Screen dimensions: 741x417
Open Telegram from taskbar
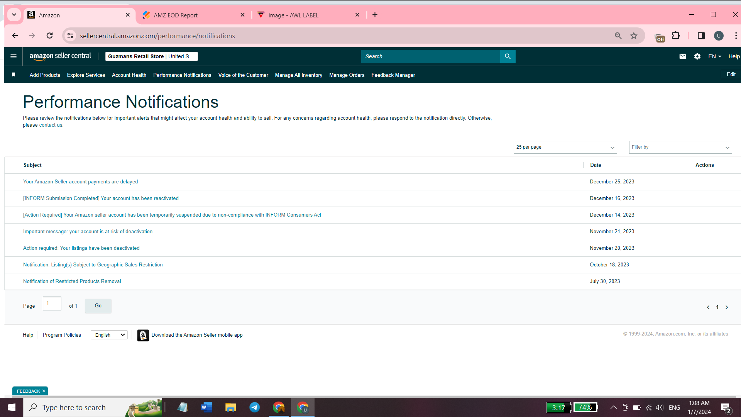(x=255, y=407)
